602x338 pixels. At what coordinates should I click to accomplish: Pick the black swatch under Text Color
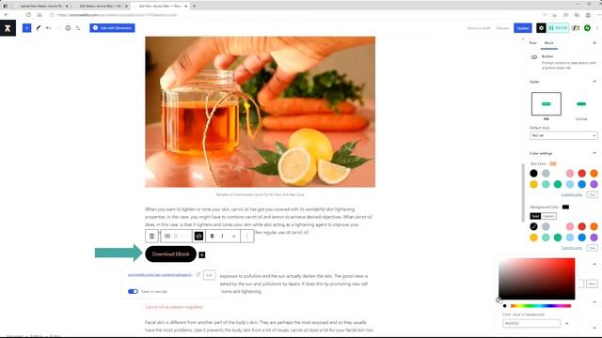(x=533, y=173)
